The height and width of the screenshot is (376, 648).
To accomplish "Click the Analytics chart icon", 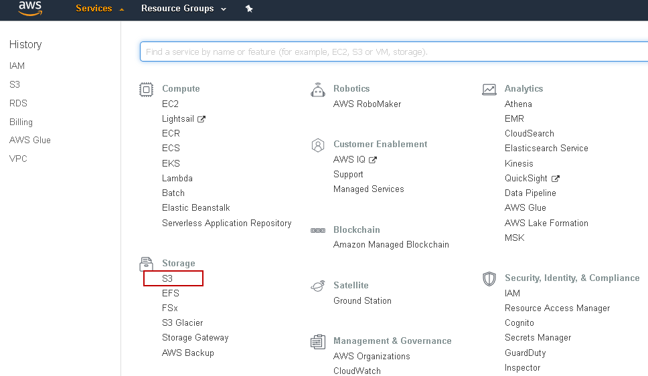I will pyautogui.click(x=489, y=89).
